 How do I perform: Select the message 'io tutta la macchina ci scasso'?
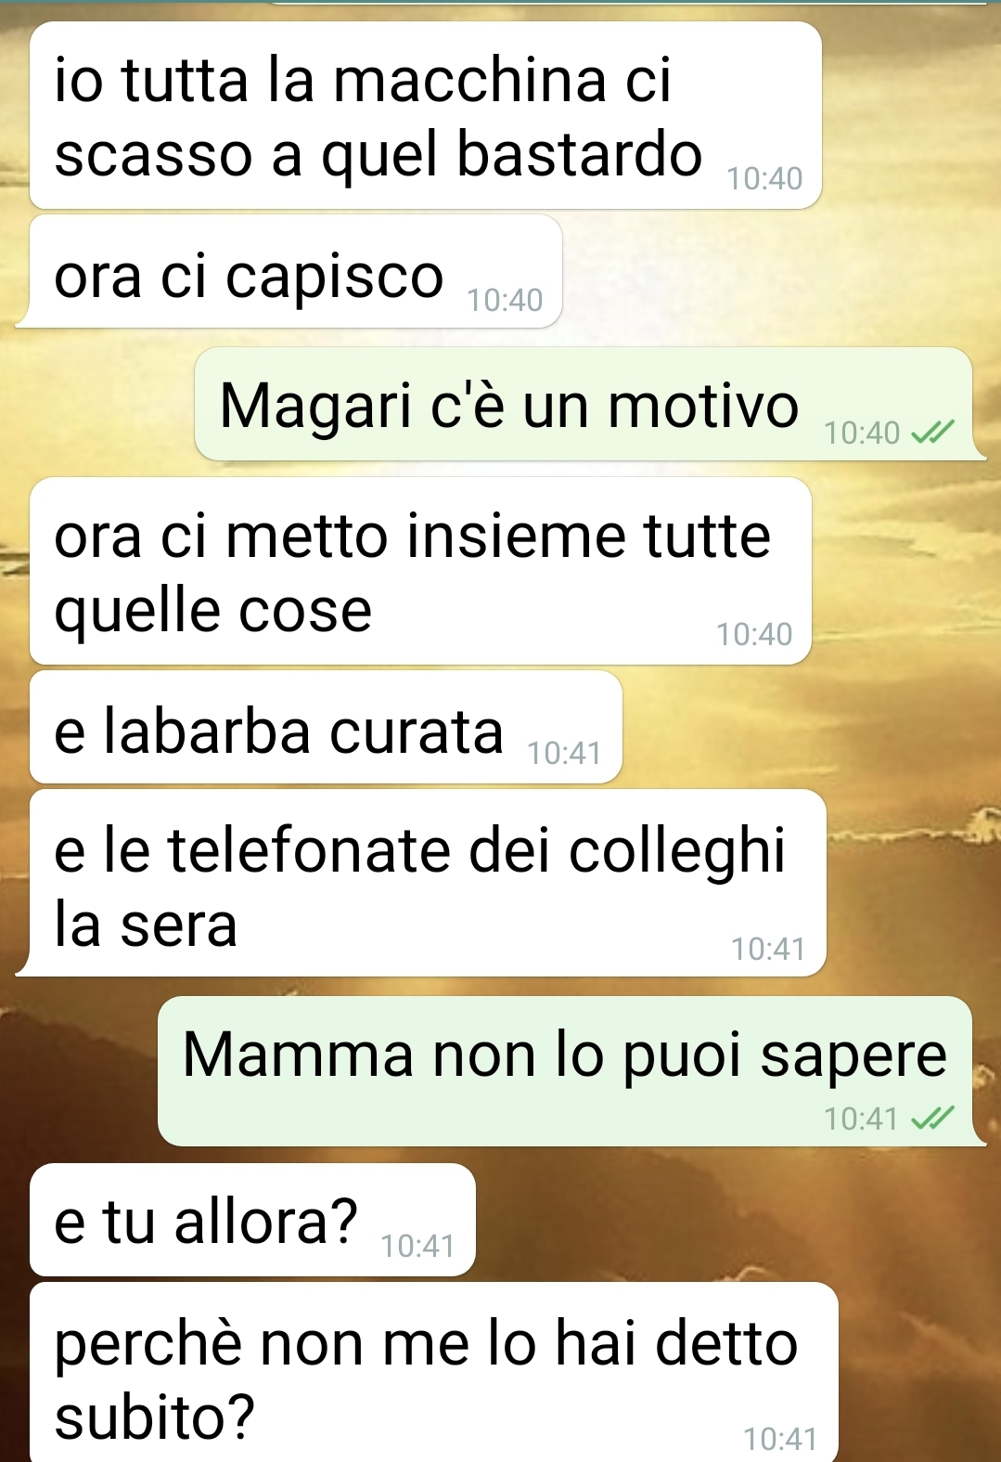pos(426,116)
